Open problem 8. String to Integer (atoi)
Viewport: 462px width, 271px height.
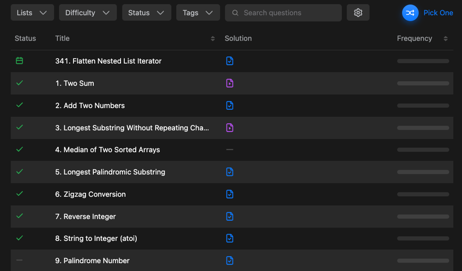[x=96, y=238]
